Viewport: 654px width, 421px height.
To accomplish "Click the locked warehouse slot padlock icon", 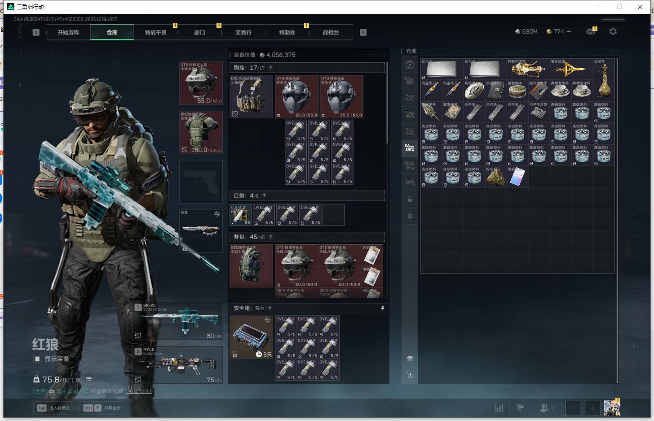I will pyautogui.click(x=410, y=199).
